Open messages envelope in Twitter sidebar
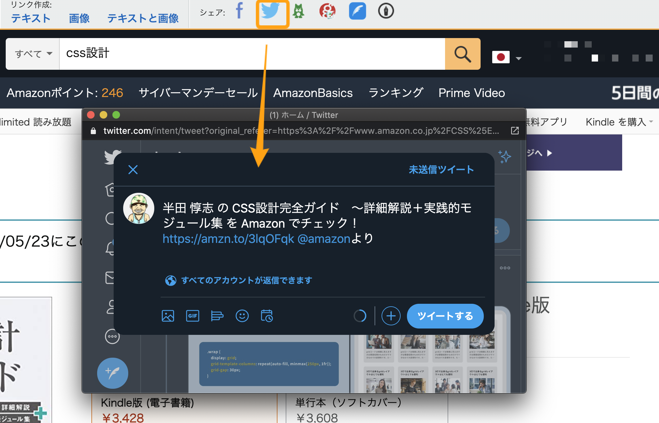The height and width of the screenshot is (423, 659). [110, 277]
